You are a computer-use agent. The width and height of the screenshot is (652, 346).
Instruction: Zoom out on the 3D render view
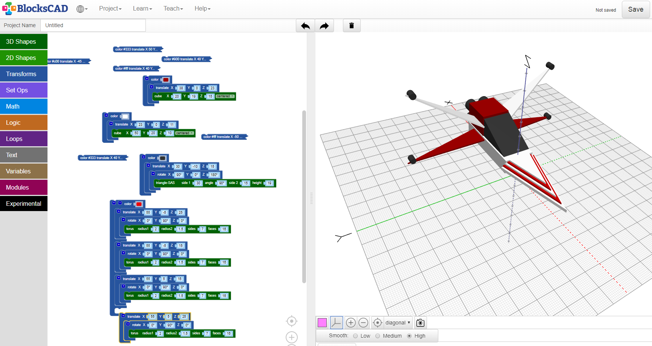[363, 323]
